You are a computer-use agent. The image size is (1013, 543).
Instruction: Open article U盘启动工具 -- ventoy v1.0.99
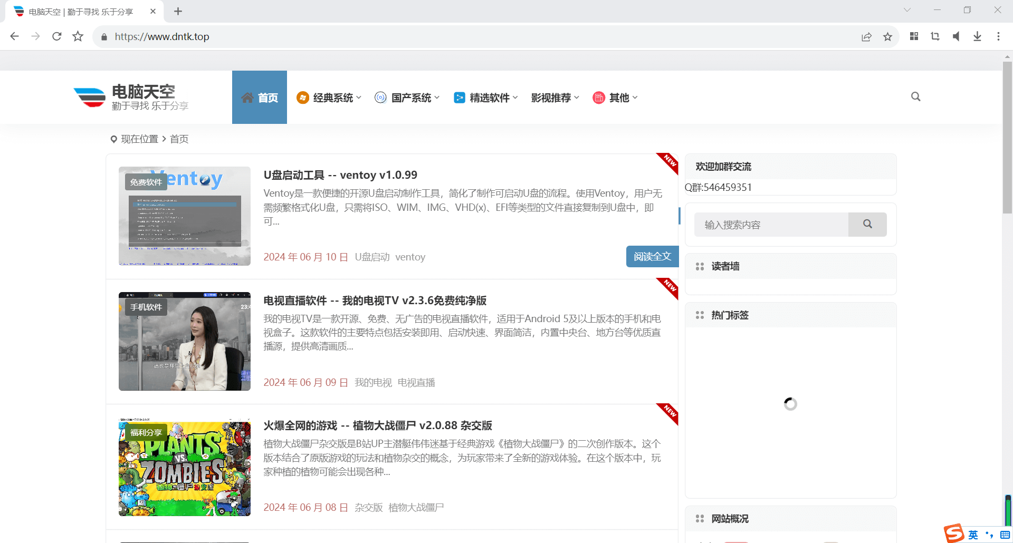pyautogui.click(x=340, y=175)
